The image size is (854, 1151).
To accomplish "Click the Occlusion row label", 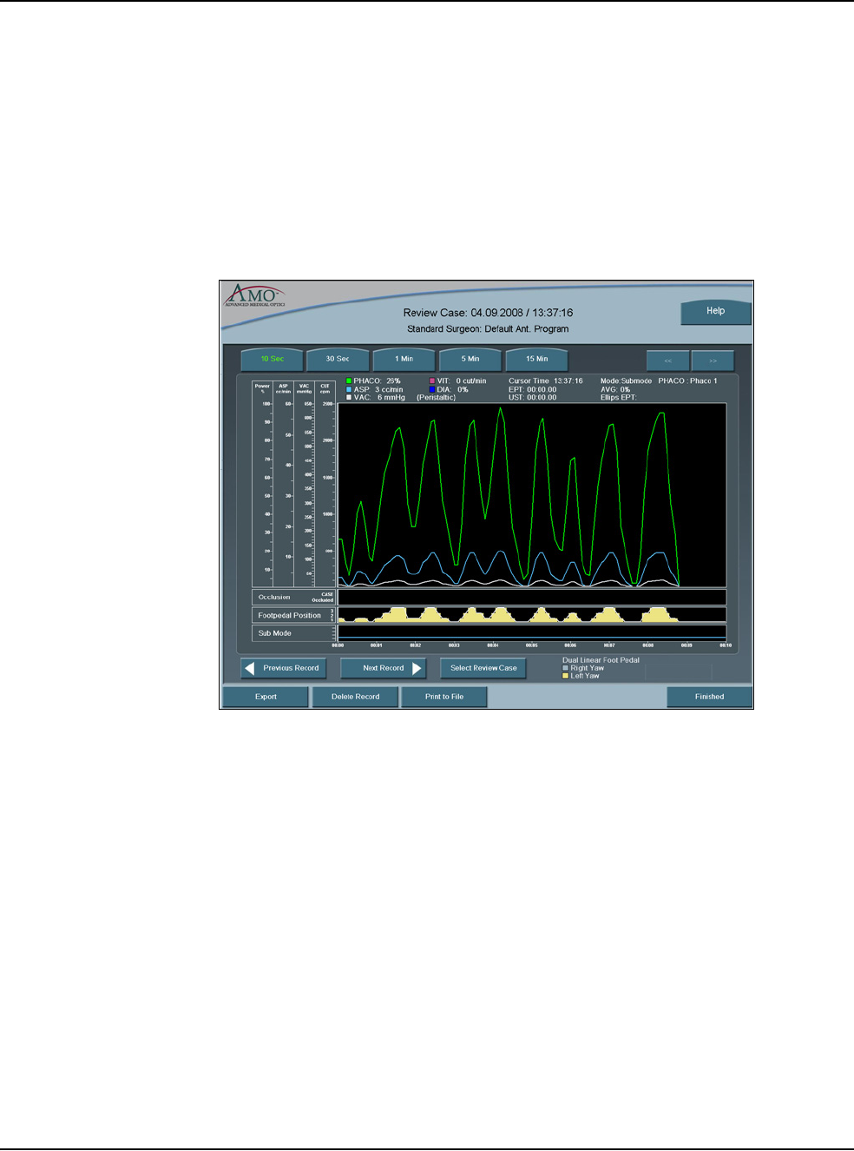I will (x=274, y=598).
